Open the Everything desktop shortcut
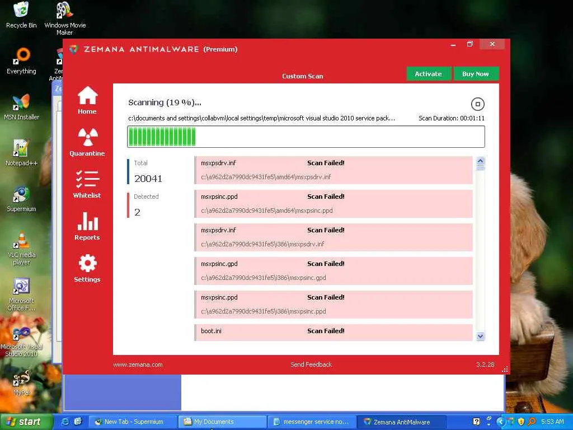The image size is (573, 430). [21, 61]
